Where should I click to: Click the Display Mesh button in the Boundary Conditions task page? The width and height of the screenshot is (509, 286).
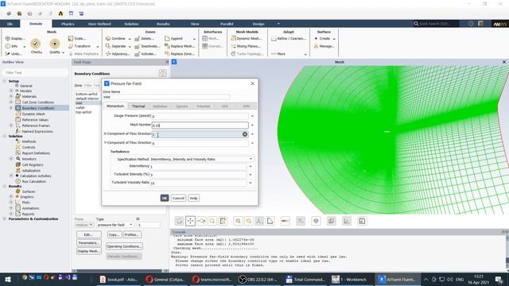(x=88, y=251)
